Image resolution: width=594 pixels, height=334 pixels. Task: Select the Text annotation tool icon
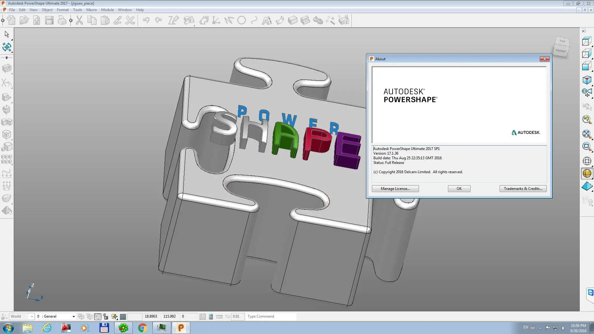(267, 20)
